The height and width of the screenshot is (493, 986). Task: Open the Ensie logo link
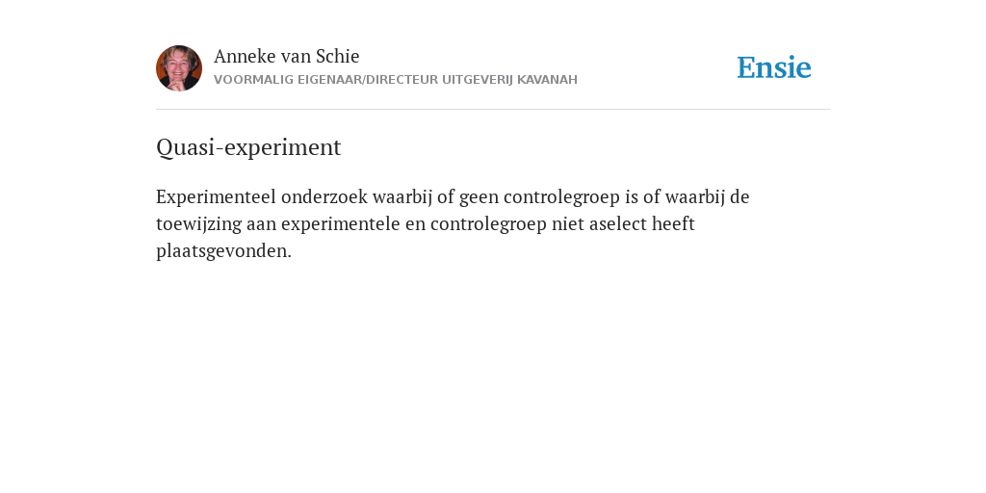(774, 67)
